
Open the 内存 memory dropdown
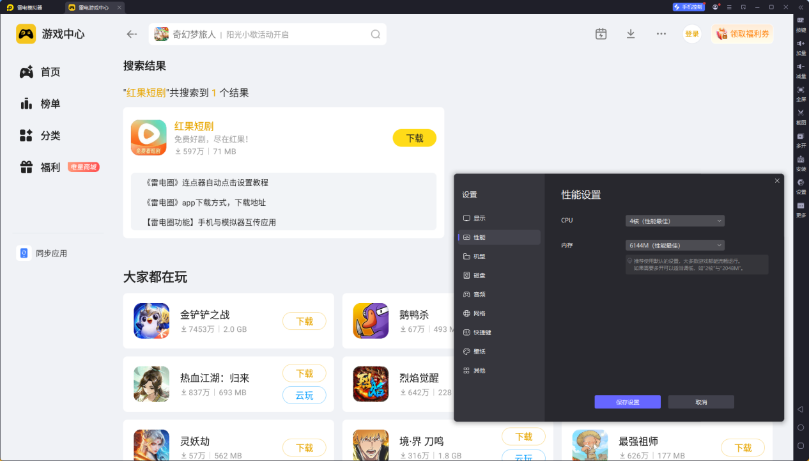tap(675, 245)
